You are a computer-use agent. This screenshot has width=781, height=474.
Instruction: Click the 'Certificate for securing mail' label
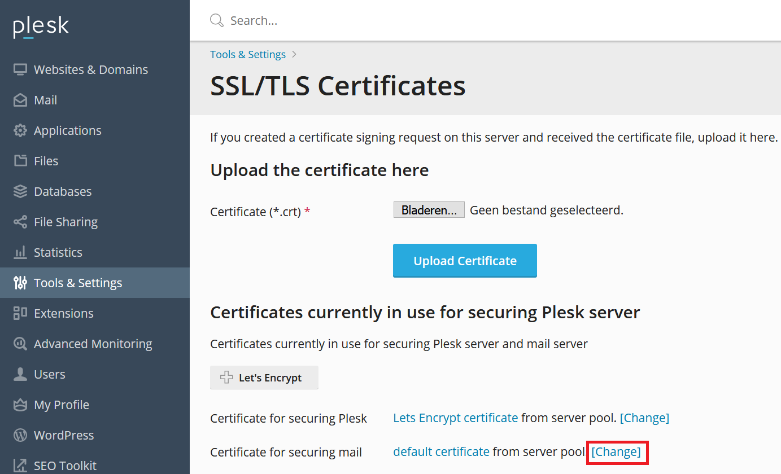coord(286,453)
